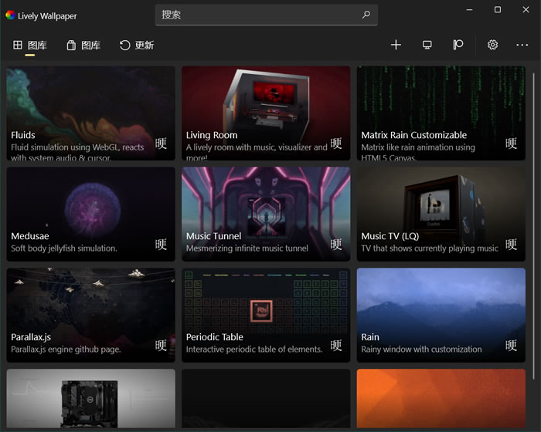The image size is (541, 432).
Task: Click the 硬 icon on Fluids tile
Action: 161,143
